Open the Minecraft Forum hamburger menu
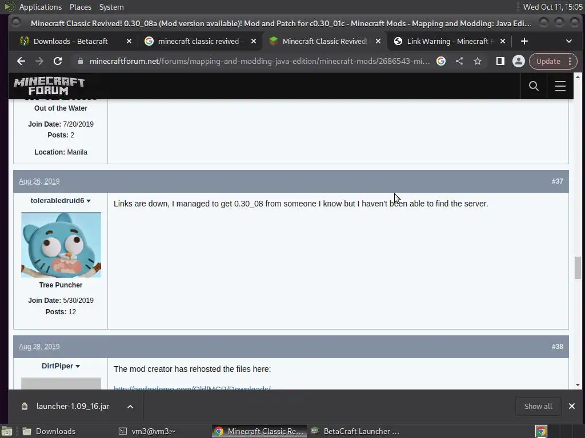Image resolution: width=585 pixels, height=438 pixels. (560, 86)
